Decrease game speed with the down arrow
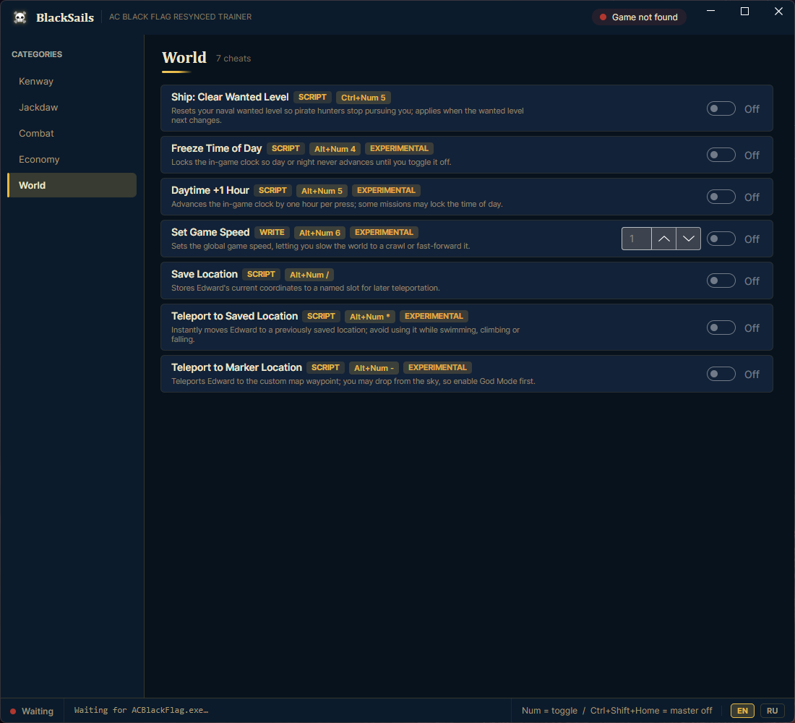The height and width of the screenshot is (723, 795). point(689,239)
